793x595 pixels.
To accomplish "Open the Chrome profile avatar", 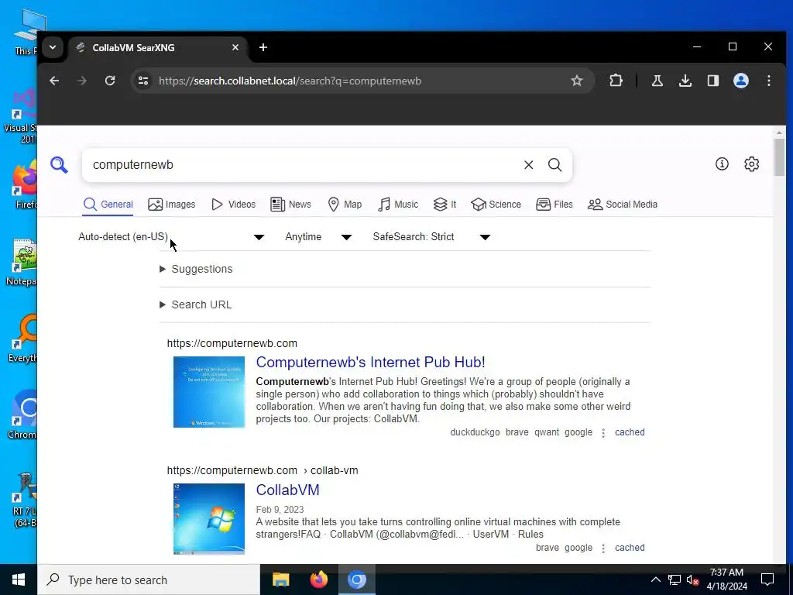I will click(x=741, y=81).
